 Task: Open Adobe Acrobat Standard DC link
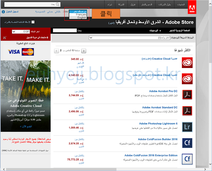(x=160, y=107)
